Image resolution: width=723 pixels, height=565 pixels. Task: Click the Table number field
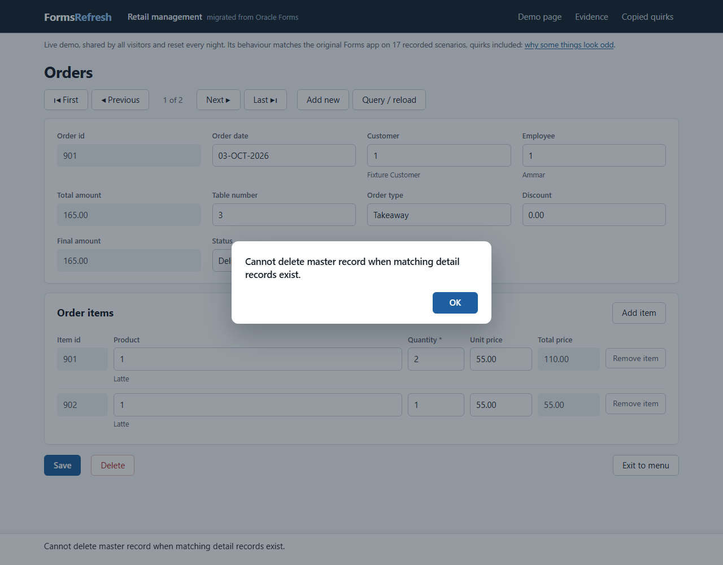click(284, 215)
